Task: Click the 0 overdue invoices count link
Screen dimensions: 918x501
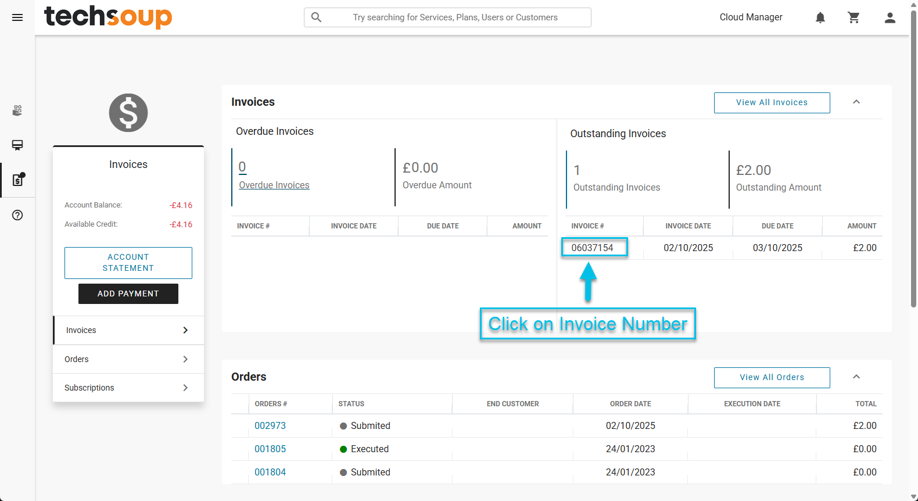Action: tap(242, 167)
